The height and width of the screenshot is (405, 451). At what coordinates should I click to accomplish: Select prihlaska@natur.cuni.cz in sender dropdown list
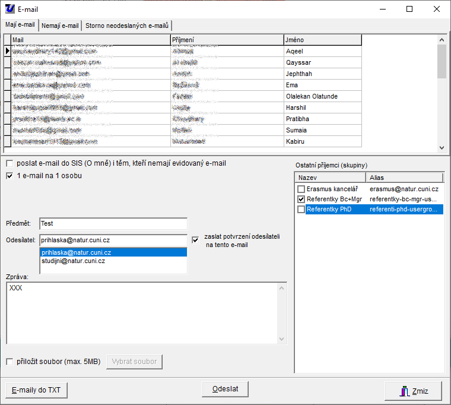76,252
